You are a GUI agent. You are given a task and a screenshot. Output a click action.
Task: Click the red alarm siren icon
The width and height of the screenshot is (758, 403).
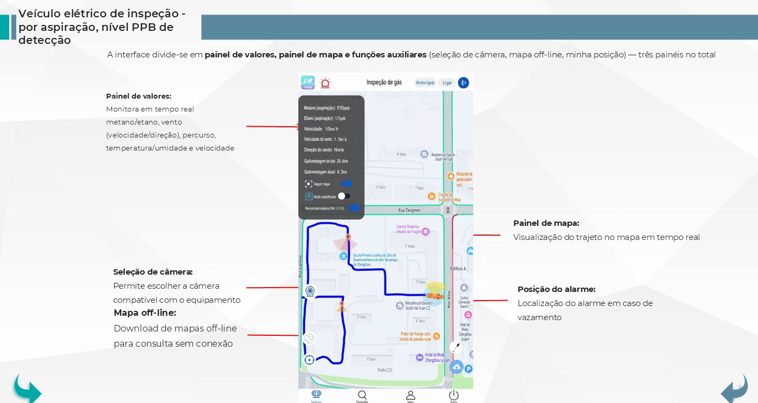coord(325,83)
